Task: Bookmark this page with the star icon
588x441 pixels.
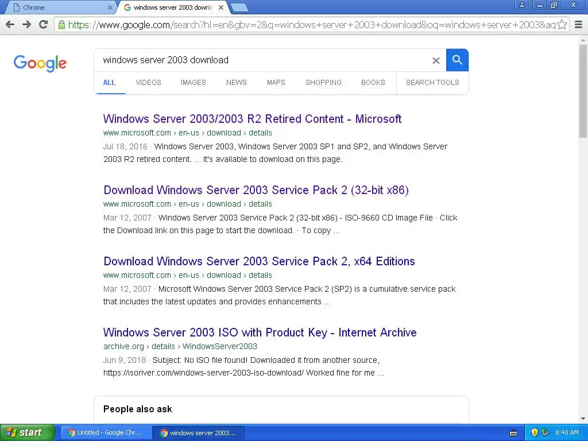Action: coord(562,25)
